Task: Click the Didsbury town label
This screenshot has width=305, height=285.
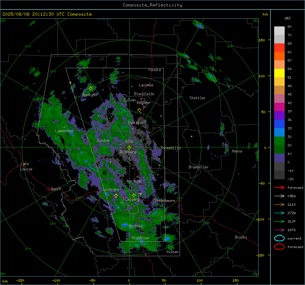Action: coord(128,152)
